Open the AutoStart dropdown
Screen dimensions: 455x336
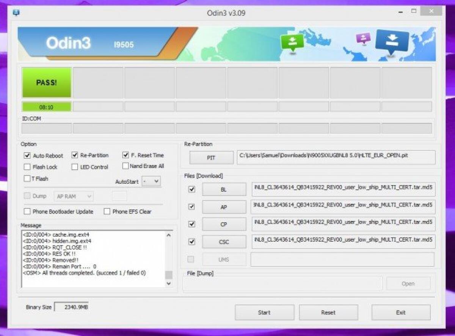tap(152, 181)
